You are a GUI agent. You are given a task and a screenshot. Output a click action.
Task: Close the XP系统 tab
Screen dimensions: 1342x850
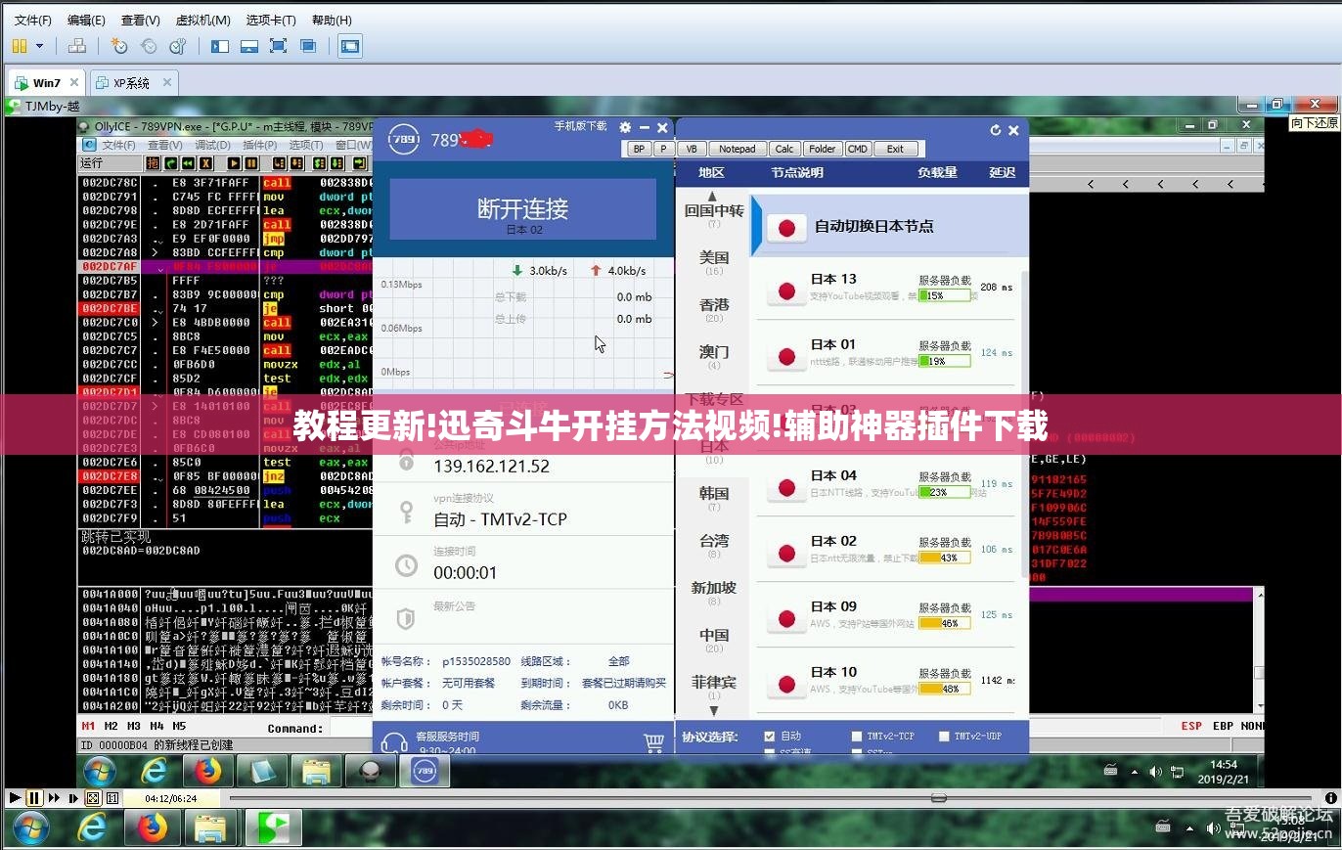tap(167, 83)
